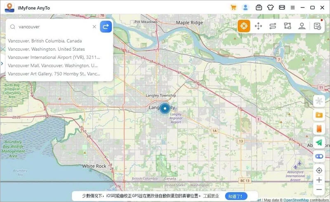
Task: Open the user account profile icon
Action: (x=245, y=8)
